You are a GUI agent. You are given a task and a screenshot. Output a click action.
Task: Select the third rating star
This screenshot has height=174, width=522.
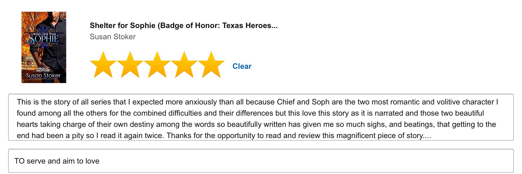pyautogui.click(x=157, y=65)
